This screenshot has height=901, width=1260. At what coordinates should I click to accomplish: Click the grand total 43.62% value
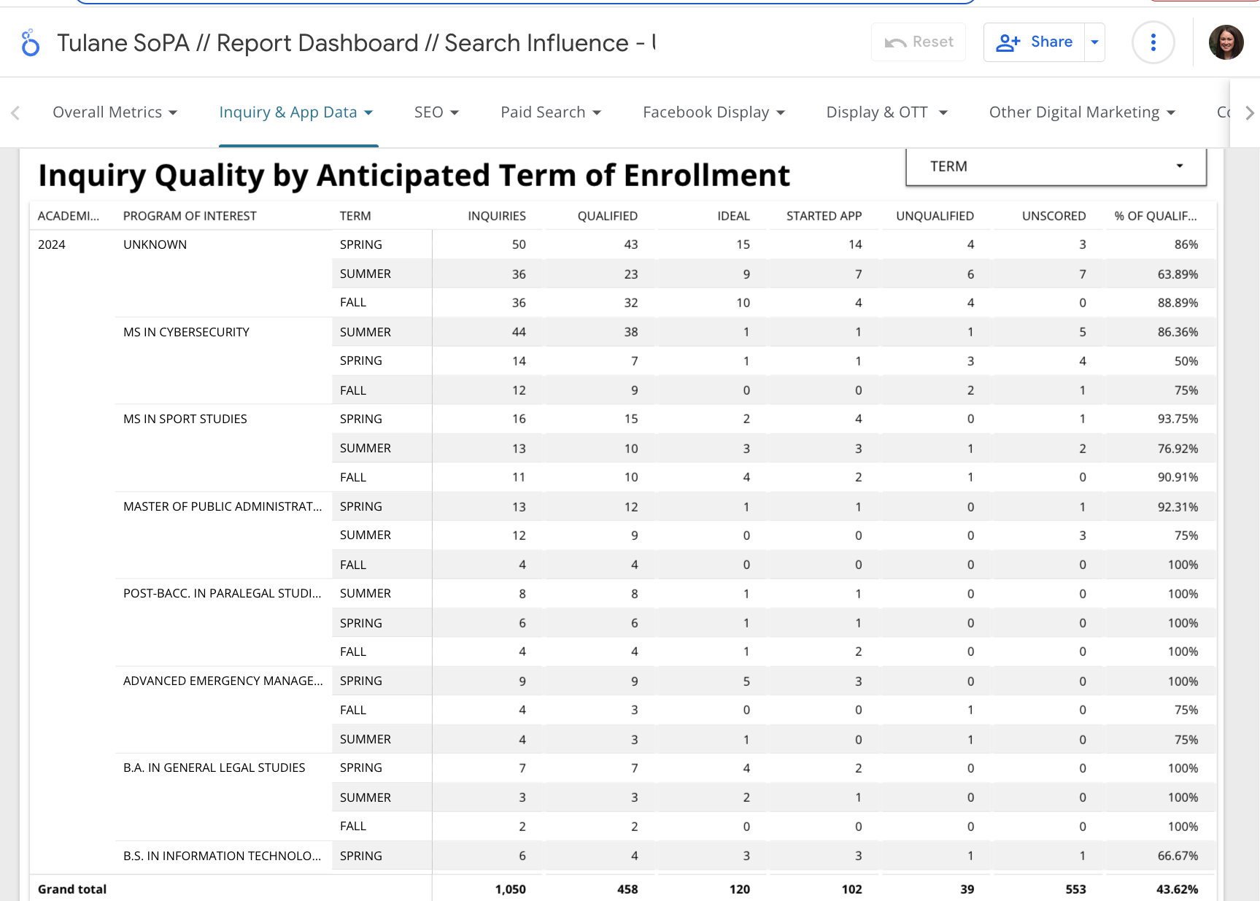[1177, 889]
